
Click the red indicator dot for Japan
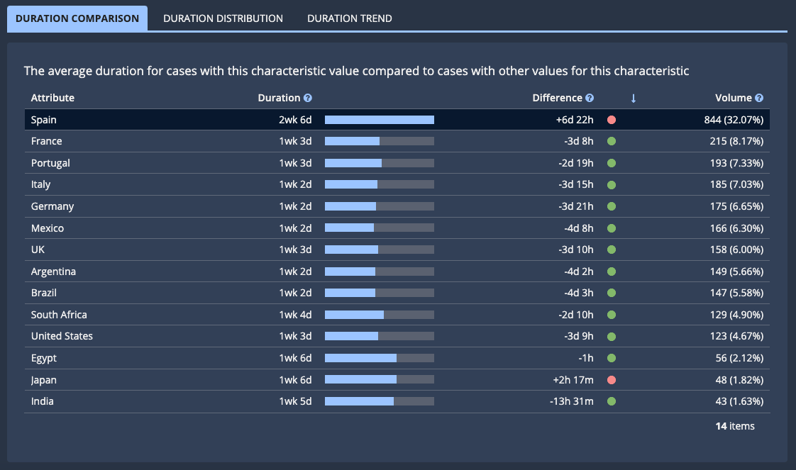[x=612, y=380]
